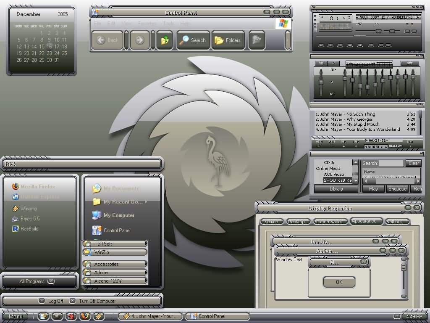Launch Mozilla Firefox from start menu
Screen dimensions: 430x323
coord(34,186)
